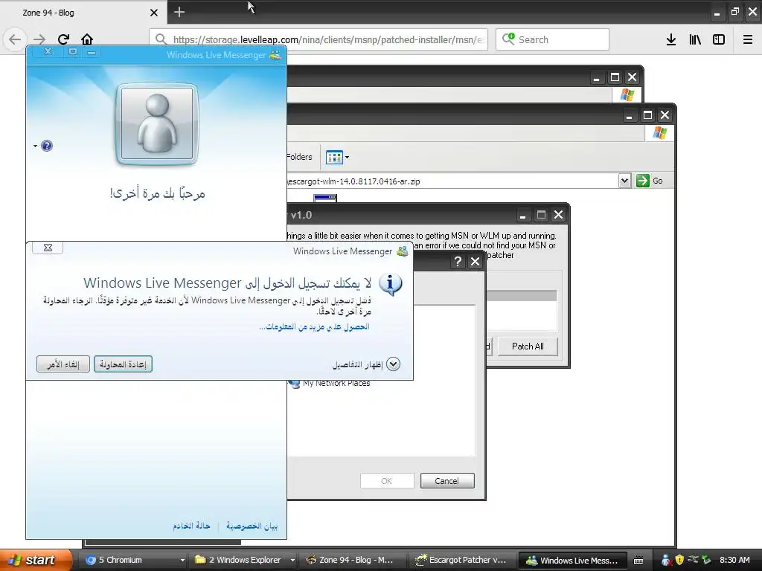Close the browse folder dialog

(x=476, y=262)
